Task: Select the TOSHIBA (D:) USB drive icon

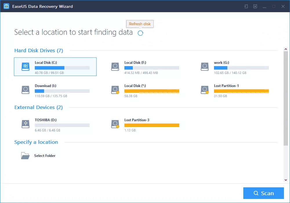Action: 26,124
